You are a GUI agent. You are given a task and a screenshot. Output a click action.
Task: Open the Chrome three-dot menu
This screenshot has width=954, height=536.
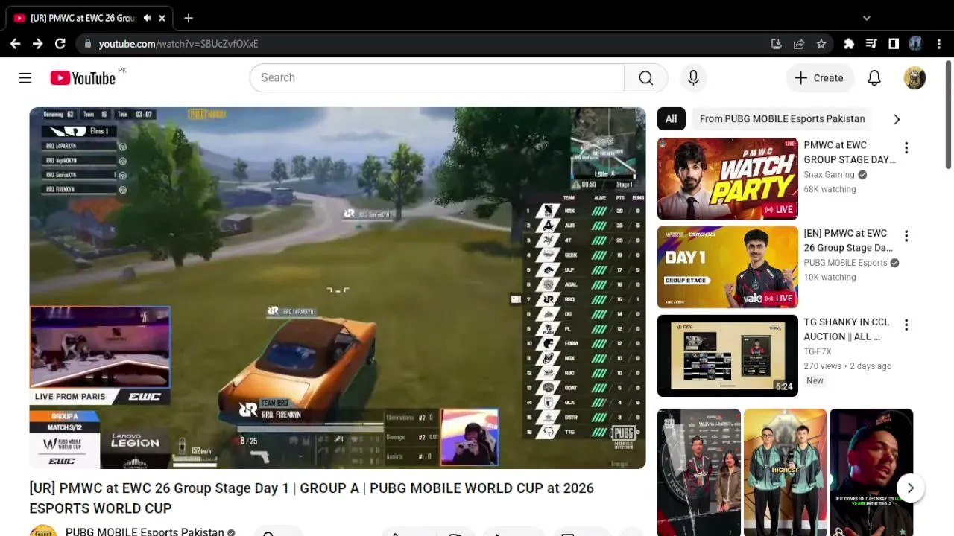938,44
